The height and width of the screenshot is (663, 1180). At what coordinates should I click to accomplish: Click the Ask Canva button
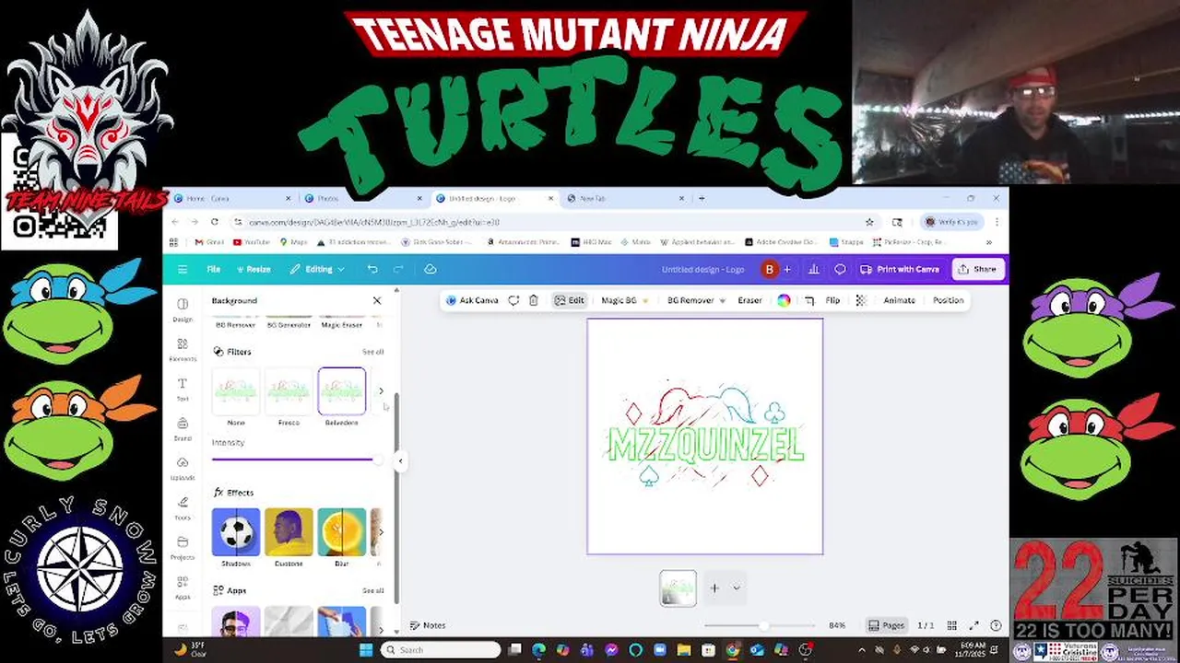472,300
